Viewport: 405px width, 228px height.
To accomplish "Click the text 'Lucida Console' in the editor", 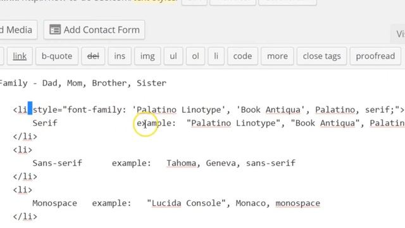I will (x=186, y=203).
